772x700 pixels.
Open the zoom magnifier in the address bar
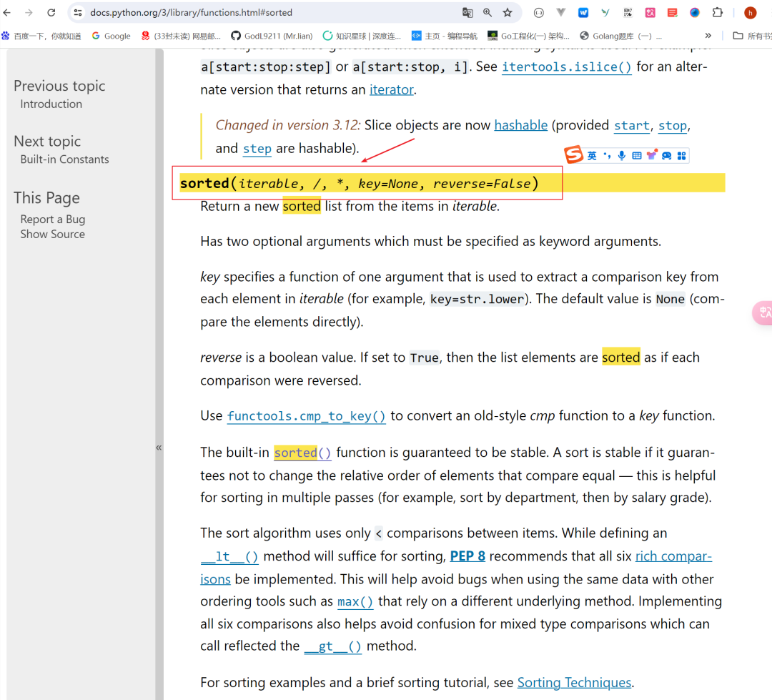[x=488, y=12]
